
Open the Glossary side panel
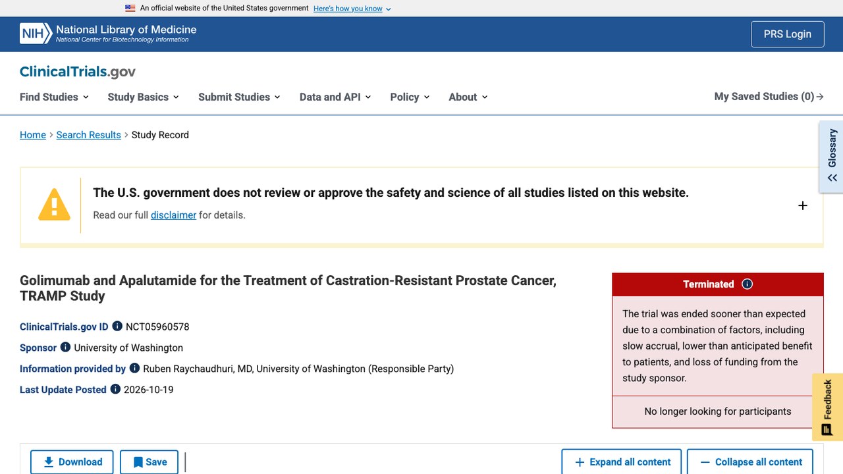point(832,157)
